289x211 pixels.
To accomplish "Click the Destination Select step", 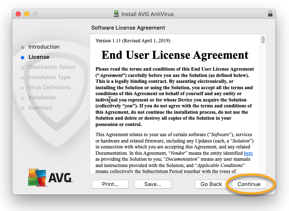I will point(52,67).
